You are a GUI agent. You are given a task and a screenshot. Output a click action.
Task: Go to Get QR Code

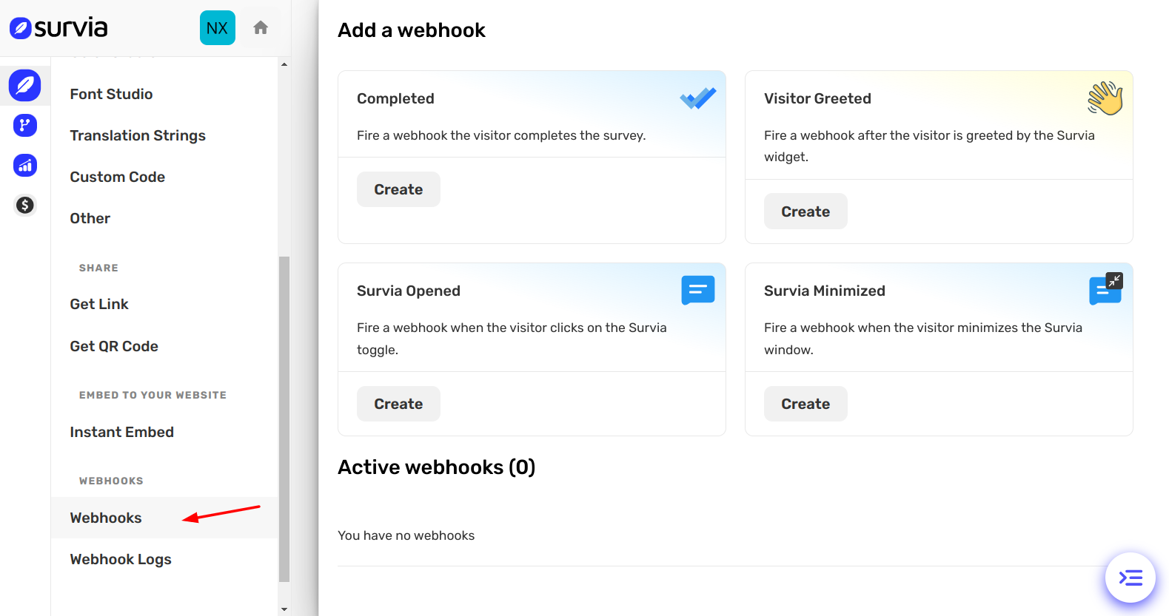114,346
